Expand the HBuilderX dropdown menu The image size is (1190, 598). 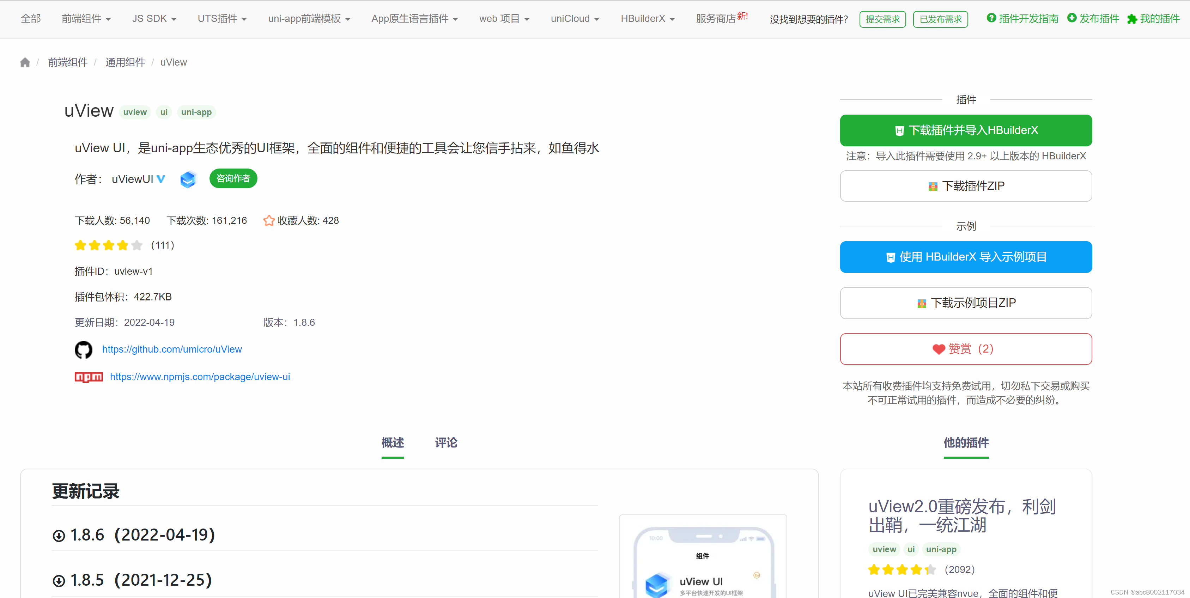(x=648, y=18)
